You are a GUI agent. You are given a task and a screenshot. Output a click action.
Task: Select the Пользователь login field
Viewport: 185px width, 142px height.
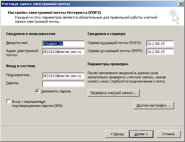[x=63, y=76]
